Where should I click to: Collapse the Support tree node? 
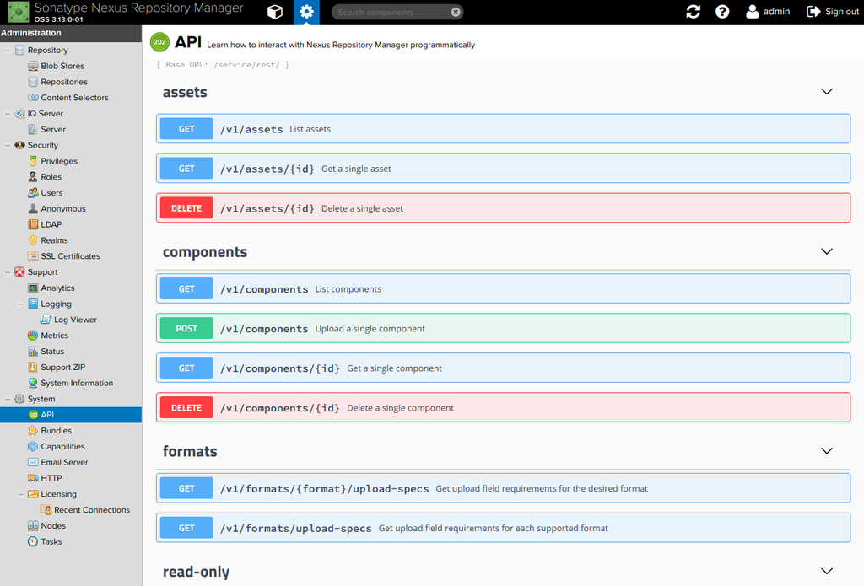point(8,272)
